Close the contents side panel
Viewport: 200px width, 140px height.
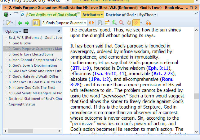(x=59, y=31)
